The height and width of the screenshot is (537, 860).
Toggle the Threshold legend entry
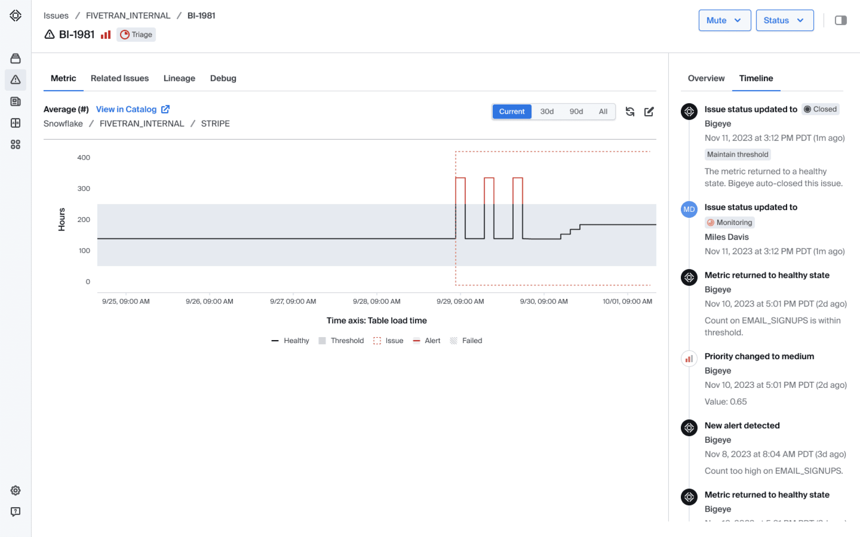(x=341, y=340)
